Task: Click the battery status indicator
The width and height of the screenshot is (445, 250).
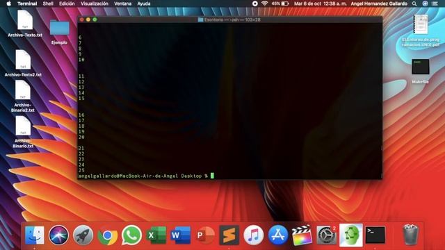Action: click(280, 3)
